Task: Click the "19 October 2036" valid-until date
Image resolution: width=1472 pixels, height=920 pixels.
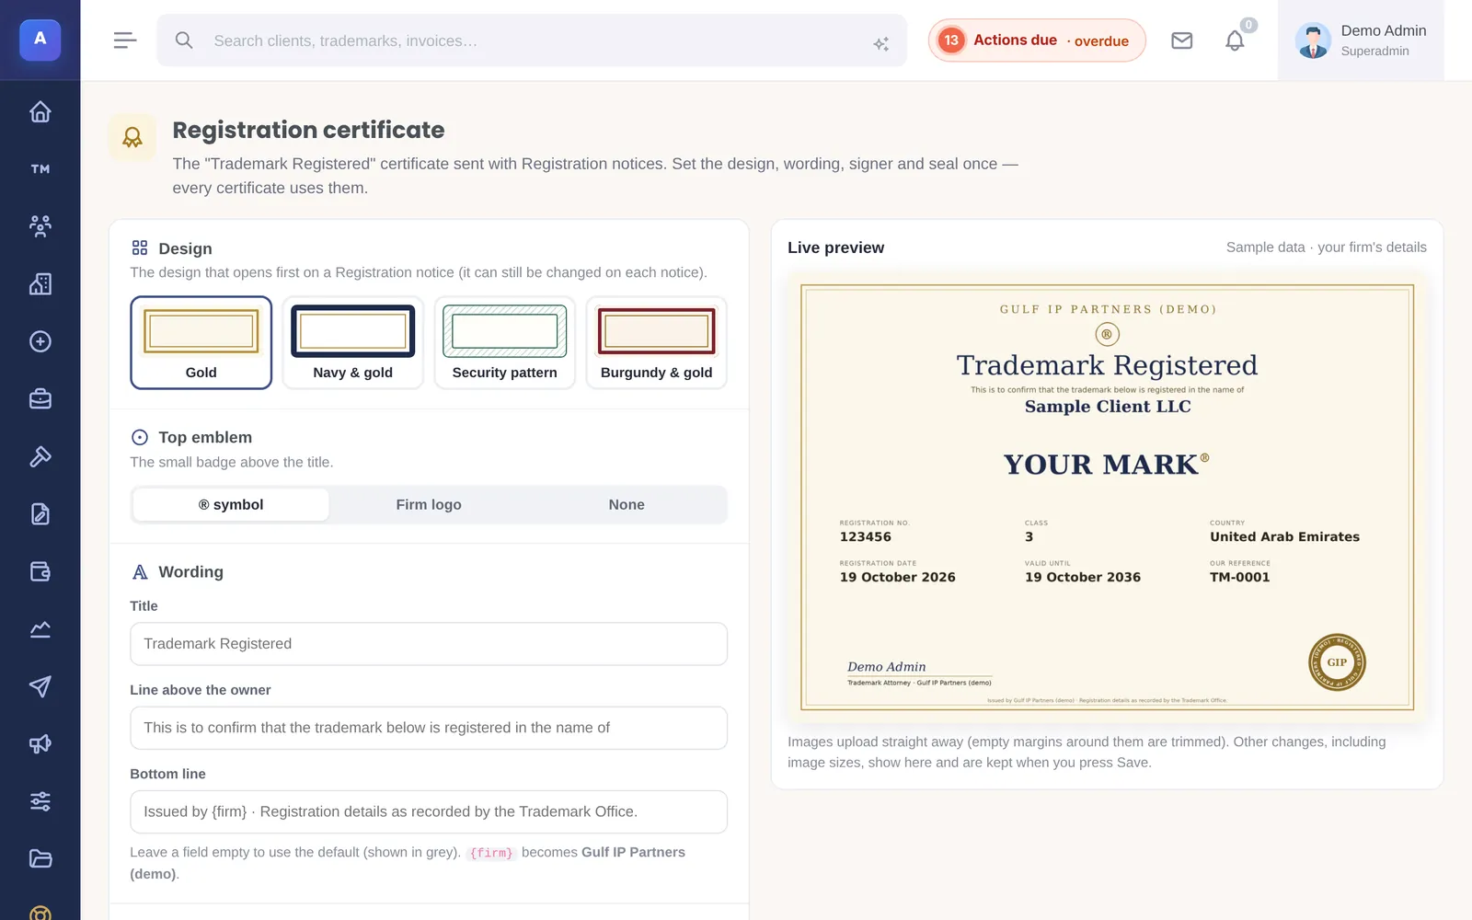Action: click(1083, 578)
